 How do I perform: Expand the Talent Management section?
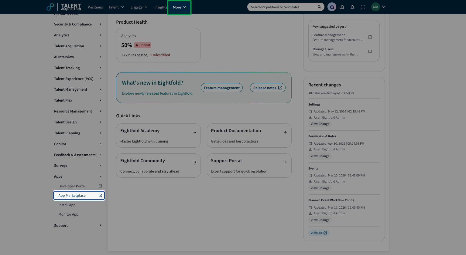click(x=78, y=89)
